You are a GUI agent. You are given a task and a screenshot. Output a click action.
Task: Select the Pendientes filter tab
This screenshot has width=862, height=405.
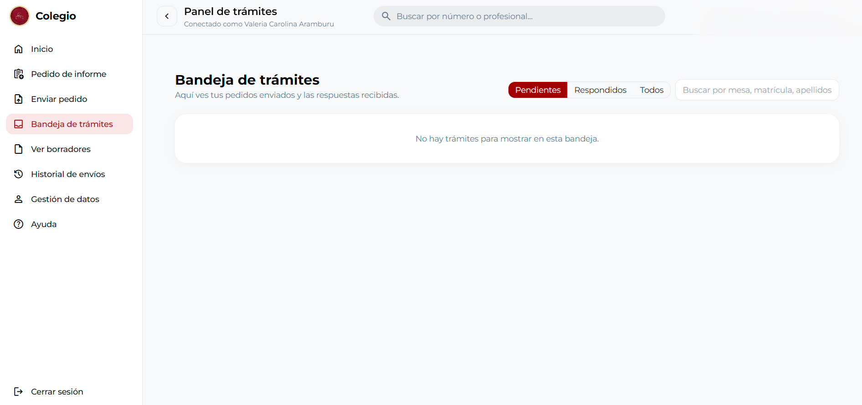click(x=538, y=90)
